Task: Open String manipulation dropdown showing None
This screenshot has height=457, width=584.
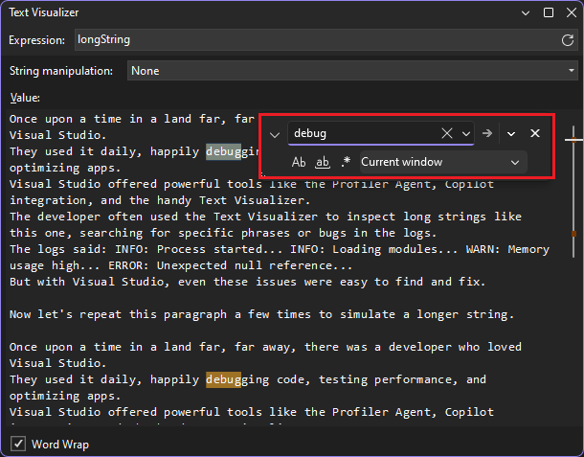Action: (x=352, y=71)
